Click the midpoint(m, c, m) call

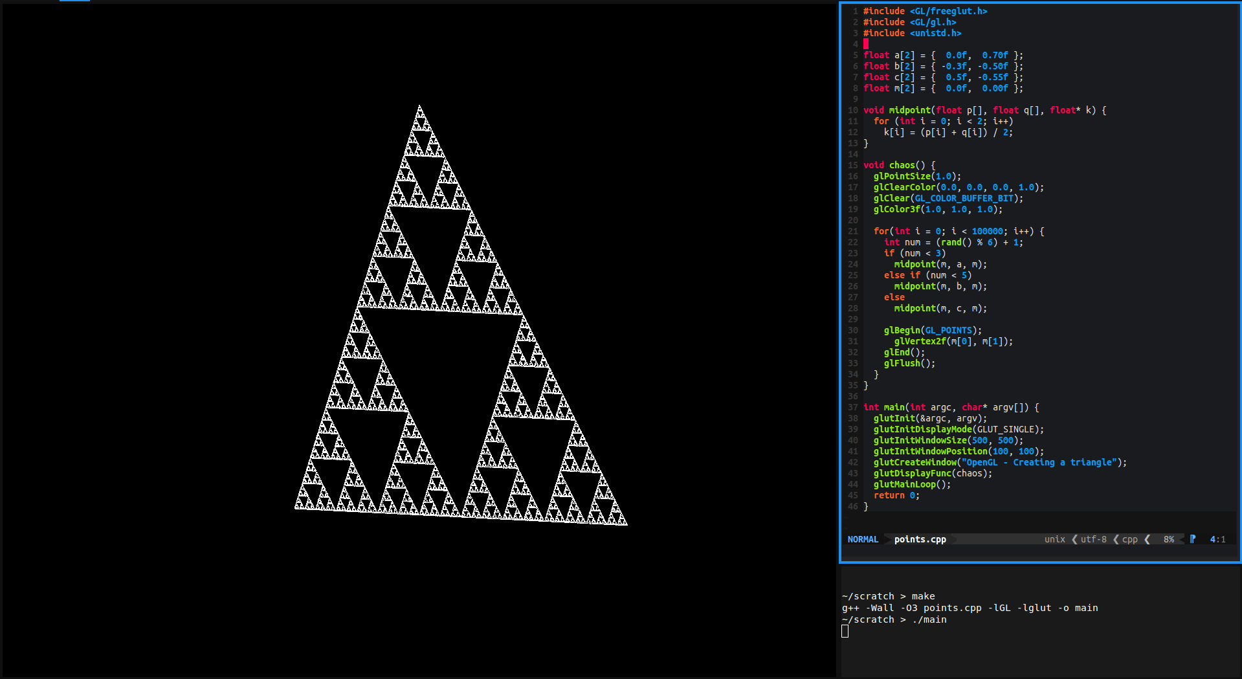pos(940,308)
